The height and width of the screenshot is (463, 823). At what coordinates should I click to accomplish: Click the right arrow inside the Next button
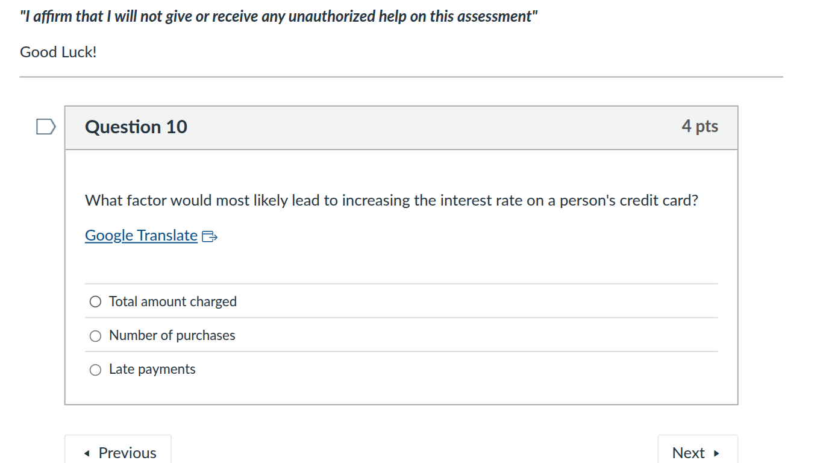pyautogui.click(x=716, y=452)
